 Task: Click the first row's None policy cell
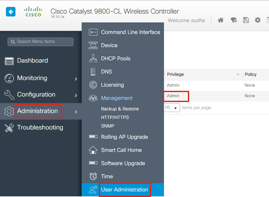point(250,85)
